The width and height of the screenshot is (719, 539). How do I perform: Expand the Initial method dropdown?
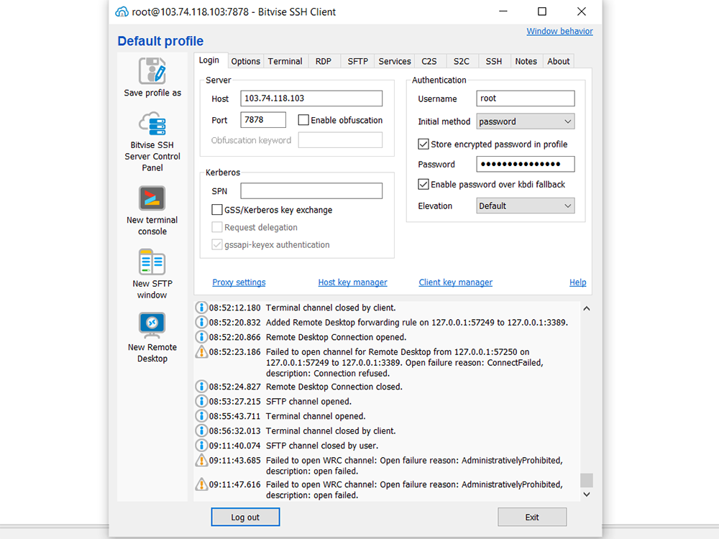pos(526,121)
